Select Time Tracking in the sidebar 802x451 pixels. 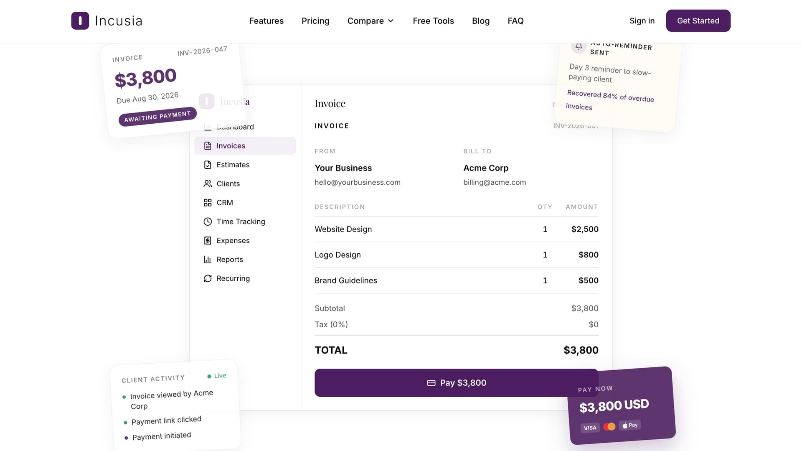[245, 222]
